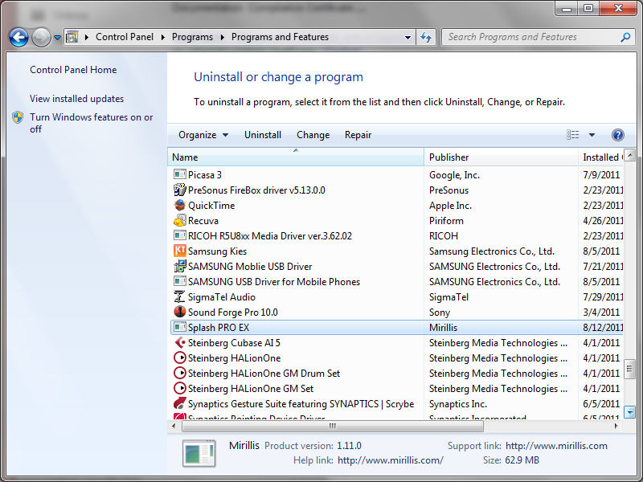
Task: Open the address bar history dropdown
Action: point(408,37)
